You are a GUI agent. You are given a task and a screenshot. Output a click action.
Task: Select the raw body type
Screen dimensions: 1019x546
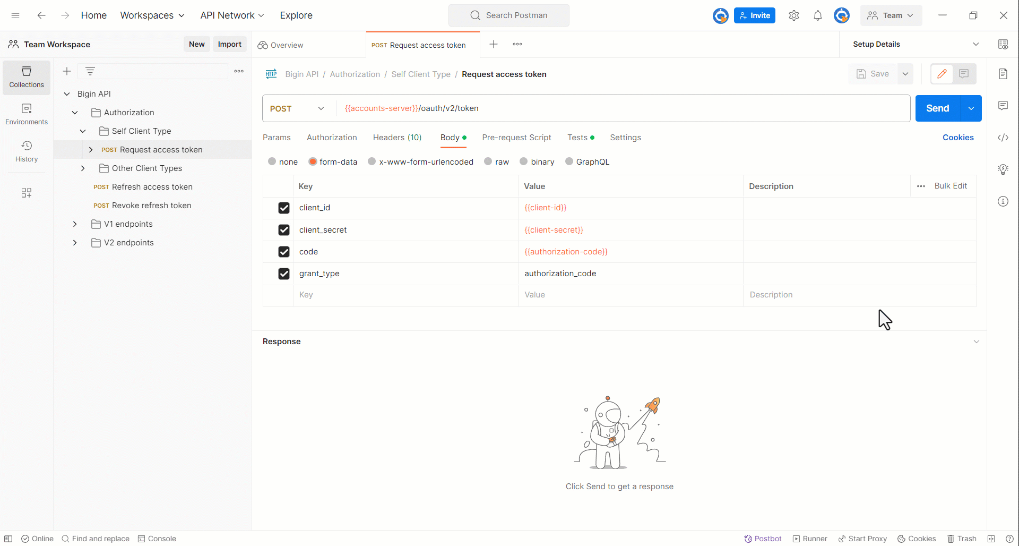tap(488, 161)
